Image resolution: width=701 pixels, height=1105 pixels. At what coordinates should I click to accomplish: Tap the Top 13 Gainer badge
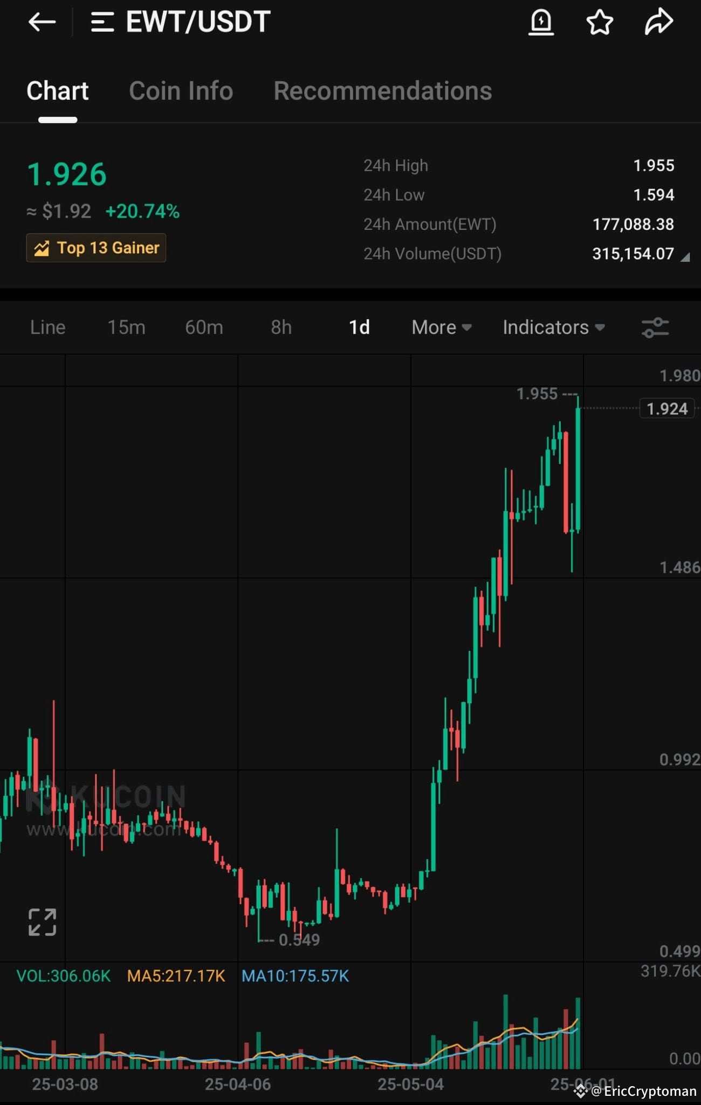96,248
